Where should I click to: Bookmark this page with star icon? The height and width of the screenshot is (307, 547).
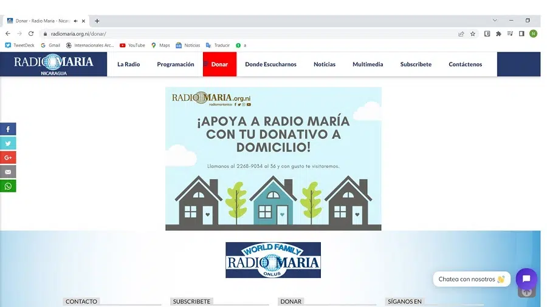473,34
